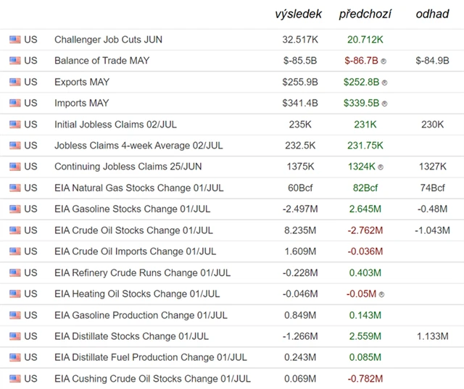
Task: Click revision icon beside EIA Heating Oil previous value
Action: point(381,295)
